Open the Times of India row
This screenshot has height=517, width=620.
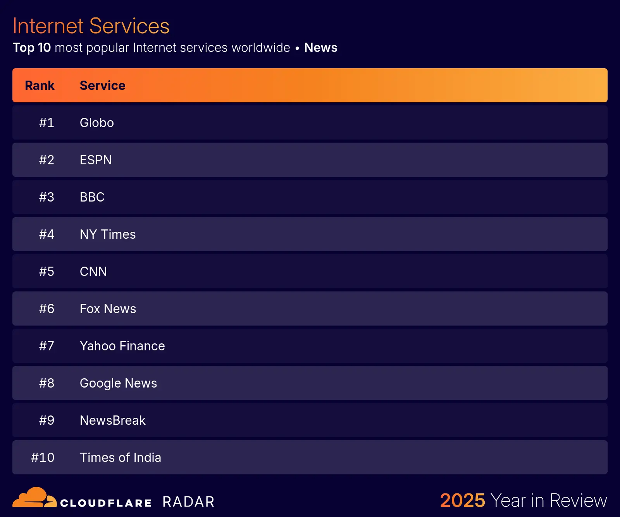pyautogui.click(x=120, y=458)
